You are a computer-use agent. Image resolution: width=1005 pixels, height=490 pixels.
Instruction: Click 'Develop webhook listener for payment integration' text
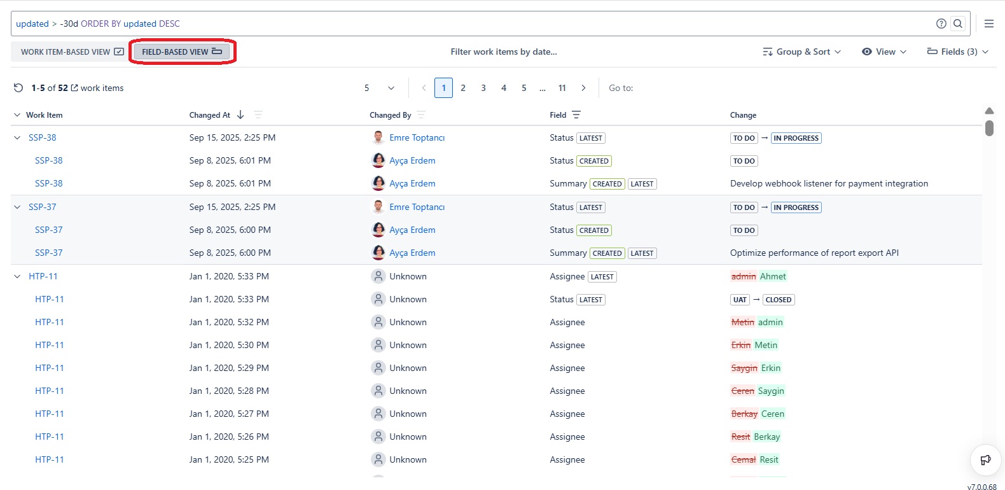tap(829, 183)
